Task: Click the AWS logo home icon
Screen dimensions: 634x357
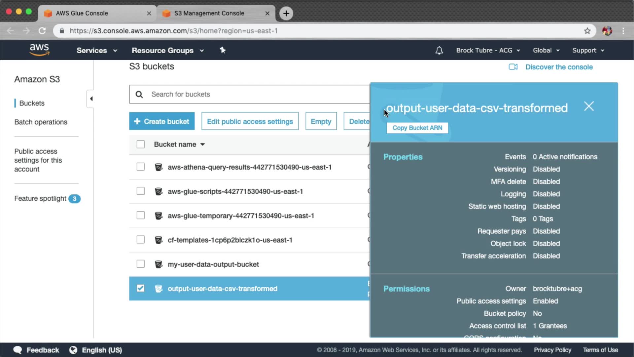Action: click(x=39, y=50)
